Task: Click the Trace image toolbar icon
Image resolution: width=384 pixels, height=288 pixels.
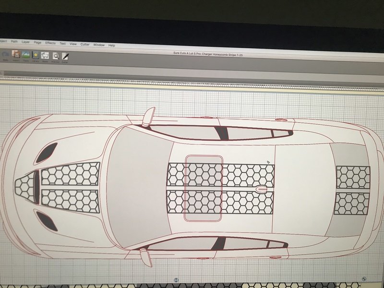Action: pyautogui.click(x=26, y=55)
